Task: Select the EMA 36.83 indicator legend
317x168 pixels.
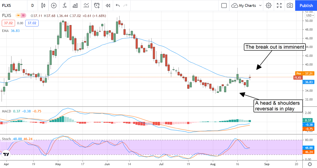Action: coord(11,31)
